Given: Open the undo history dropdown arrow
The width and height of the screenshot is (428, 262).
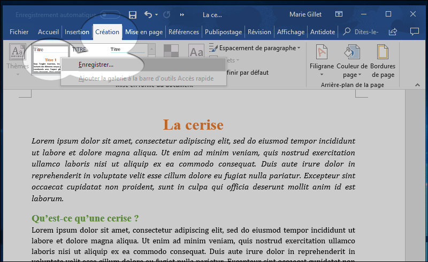Looking at the screenshot, I should click(156, 15).
